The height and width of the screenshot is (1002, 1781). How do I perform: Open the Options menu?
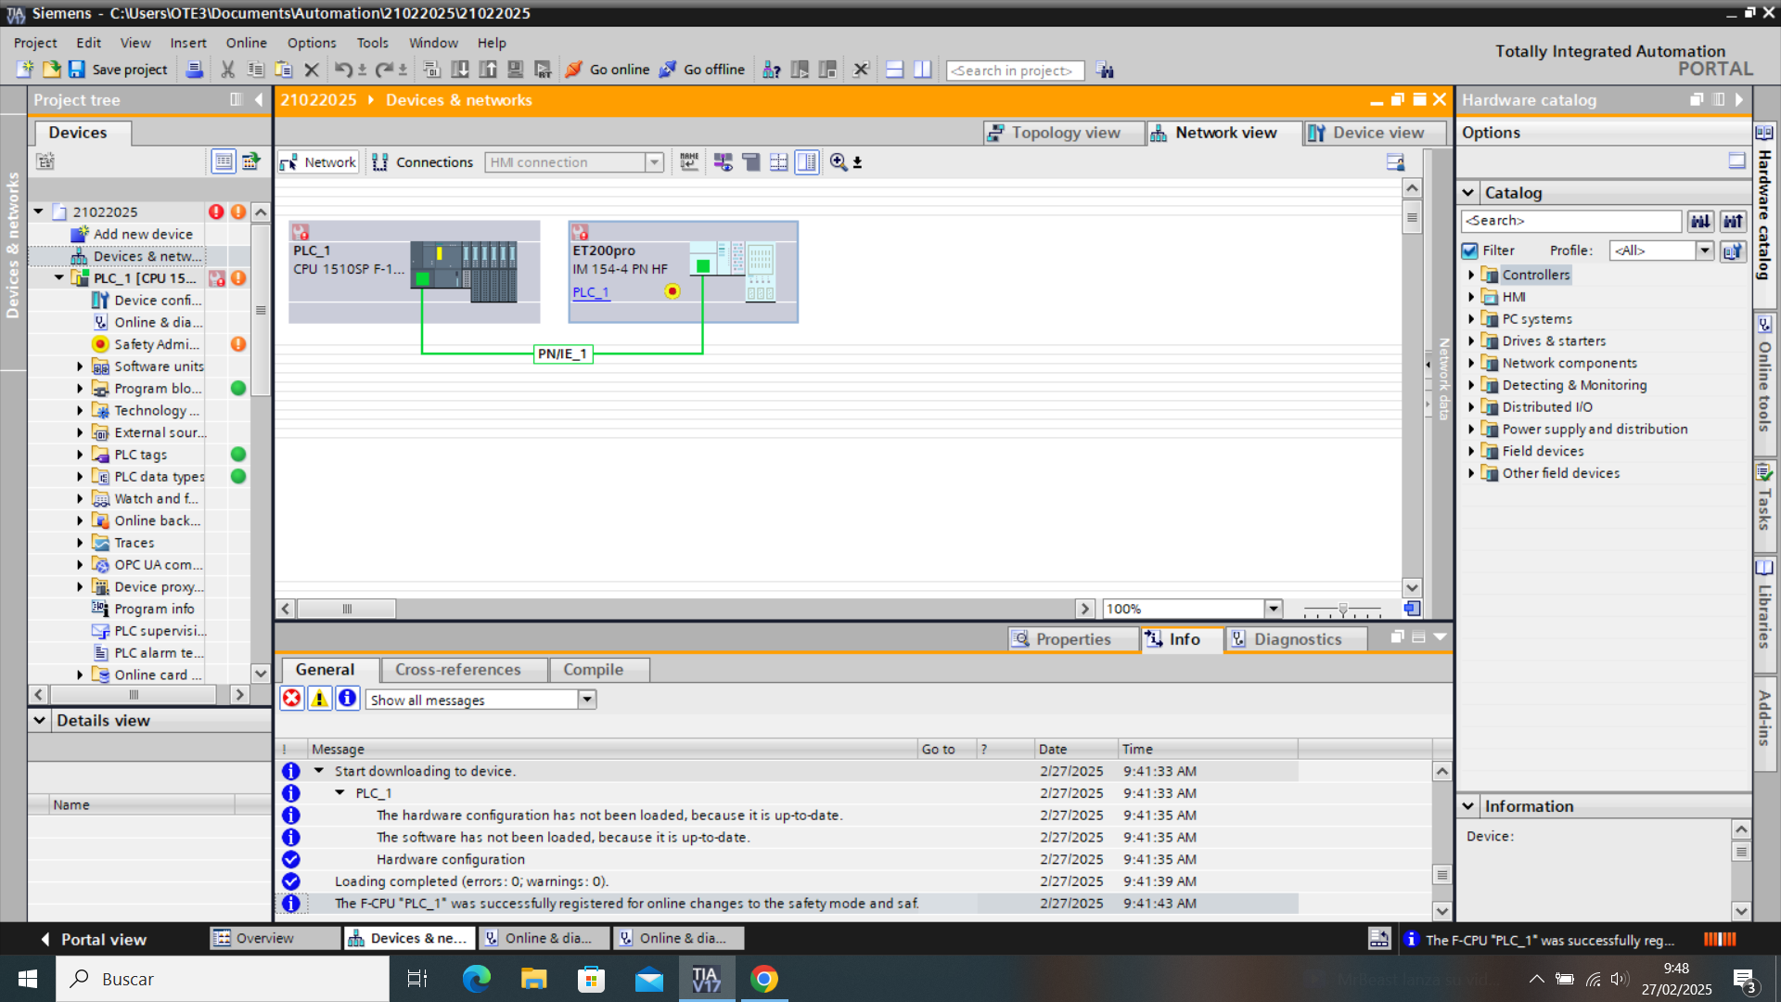point(311,43)
